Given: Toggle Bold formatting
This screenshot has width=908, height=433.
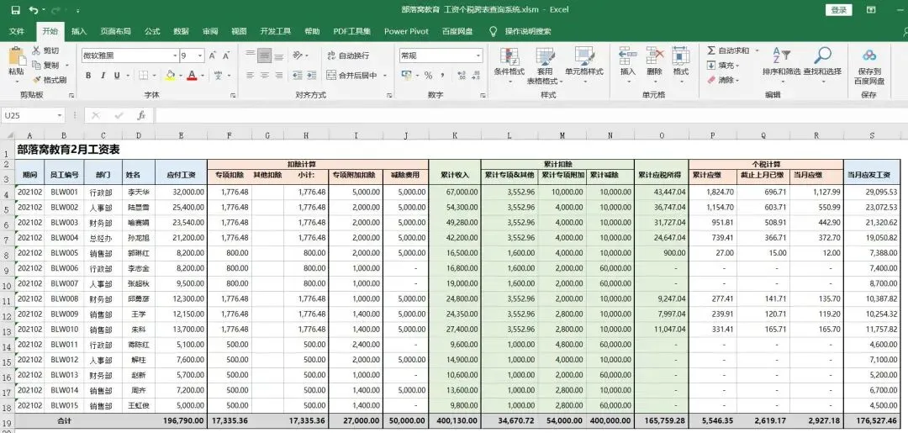Looking at the screenshot, I should [88, 76].
